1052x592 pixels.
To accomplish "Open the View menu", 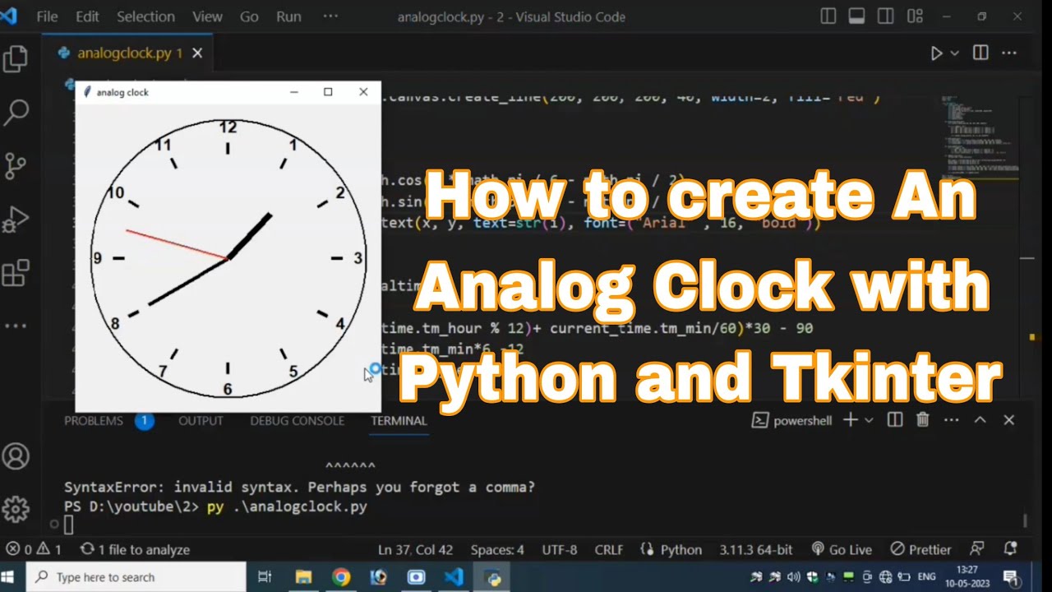I will click(x=207, y=16).
